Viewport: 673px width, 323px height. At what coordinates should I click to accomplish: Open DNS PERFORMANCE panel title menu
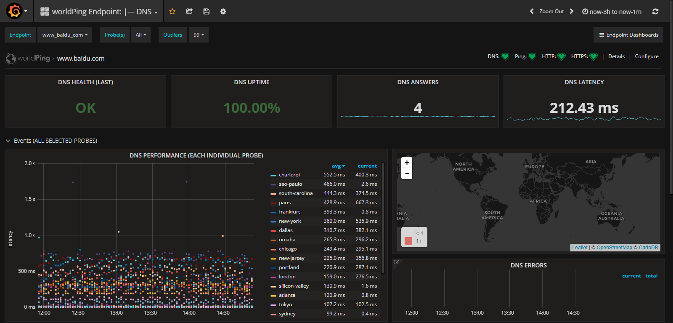tap(196, 155)
